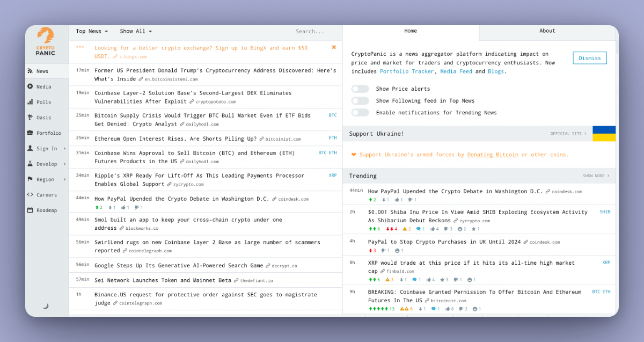Click the Region flag icon

[x=30, y=179]
